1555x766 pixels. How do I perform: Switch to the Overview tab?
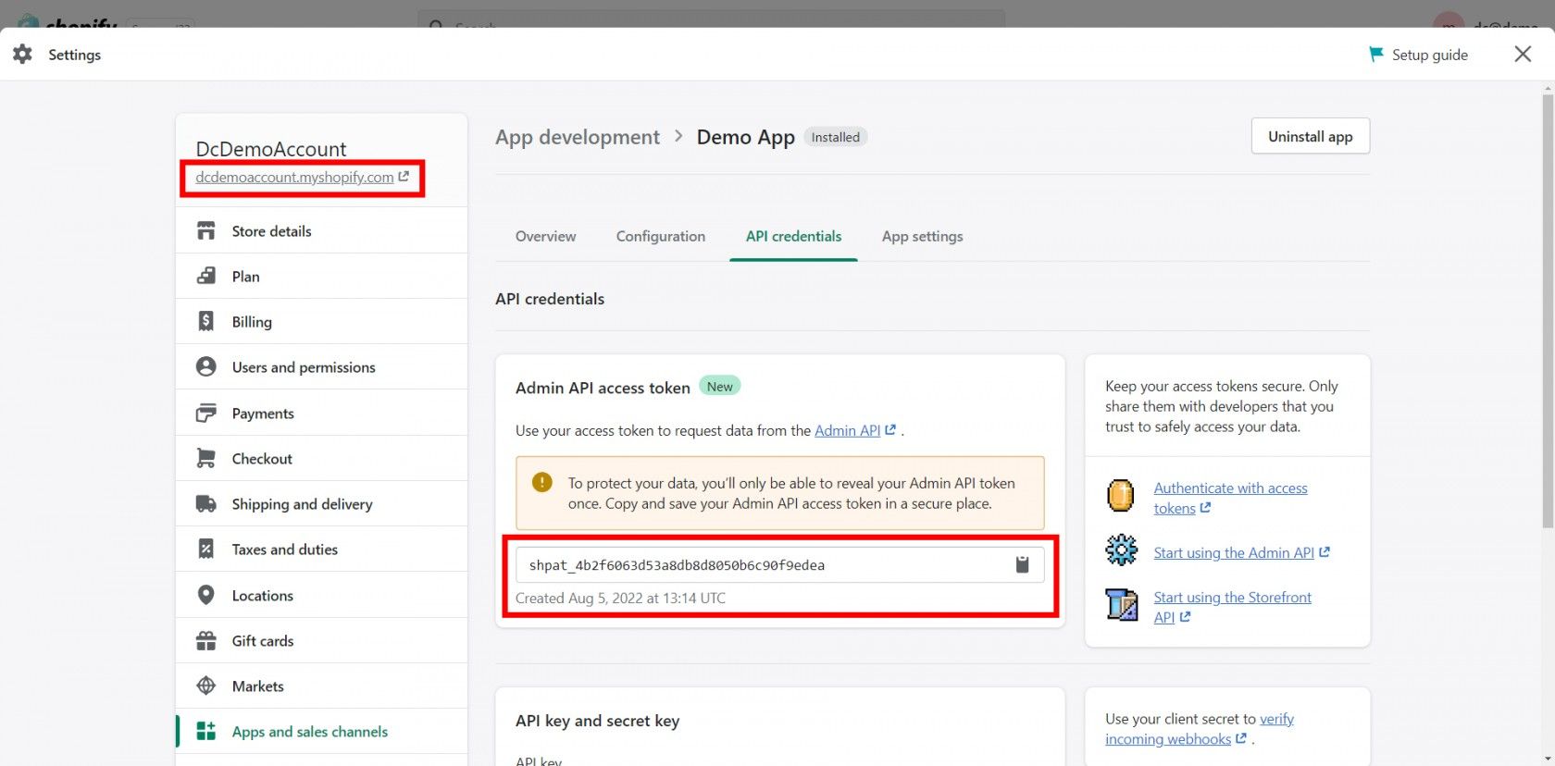click(545, 237)
